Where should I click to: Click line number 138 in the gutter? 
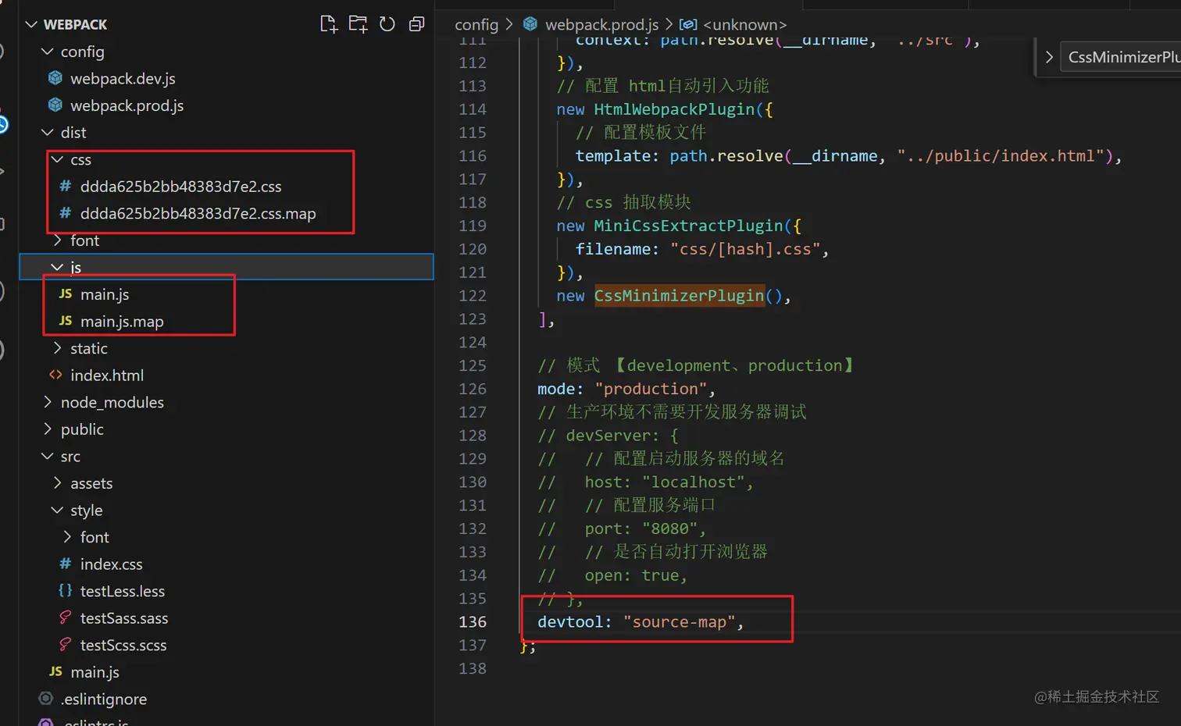(x=473, y=668)
